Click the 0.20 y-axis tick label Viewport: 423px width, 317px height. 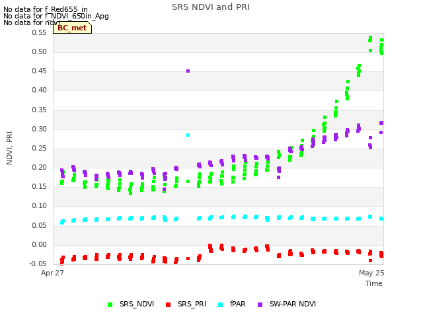(x=40, y=167)
